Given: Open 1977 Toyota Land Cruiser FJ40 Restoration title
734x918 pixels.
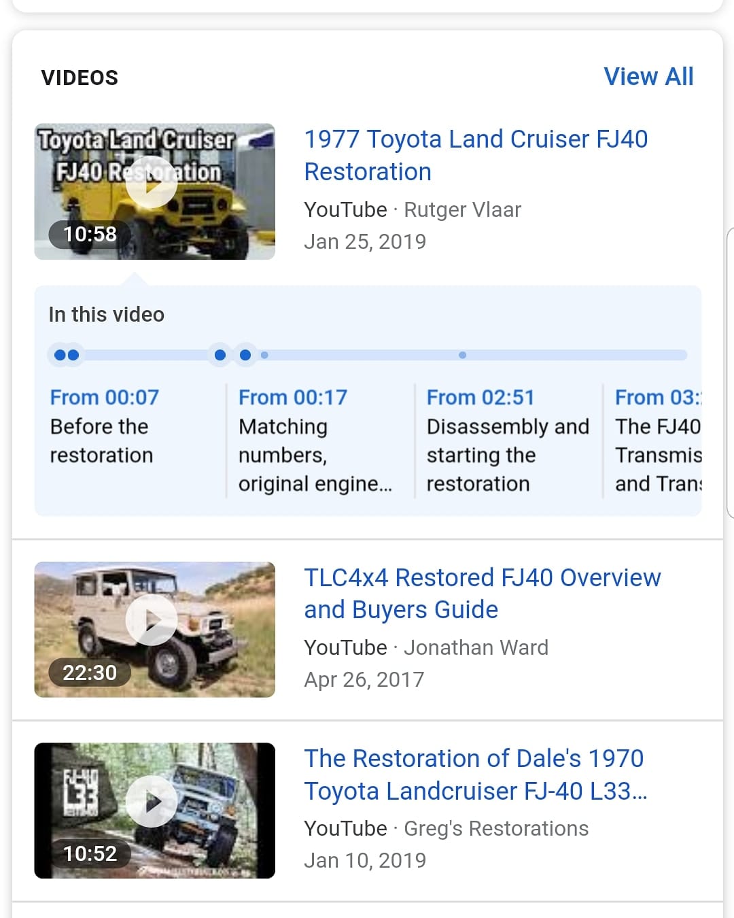Looking at the screenshot, I should point(475,155).
